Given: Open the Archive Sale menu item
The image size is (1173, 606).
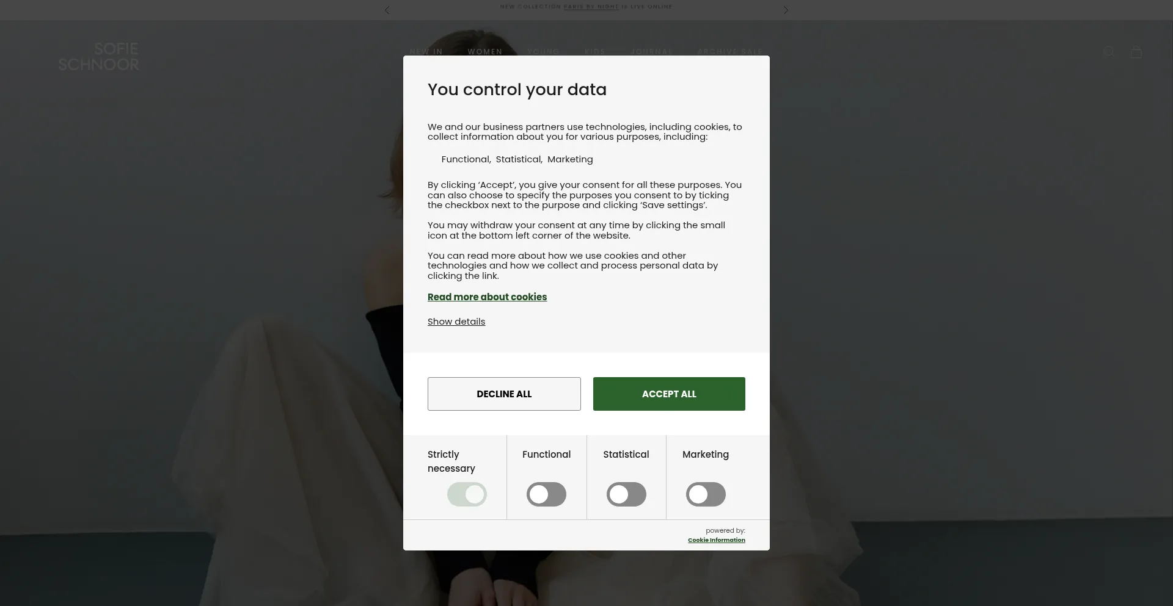Looking at the screenshot, I should [730, 52].
